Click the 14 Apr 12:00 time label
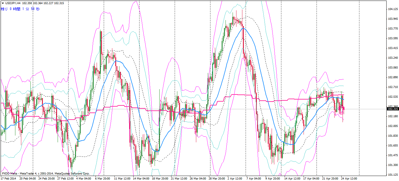Viewport: 399px width, 181px height. coord(293,179)
